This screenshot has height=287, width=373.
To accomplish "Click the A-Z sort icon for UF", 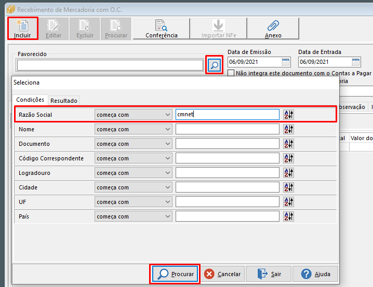I will coord(288,202).
